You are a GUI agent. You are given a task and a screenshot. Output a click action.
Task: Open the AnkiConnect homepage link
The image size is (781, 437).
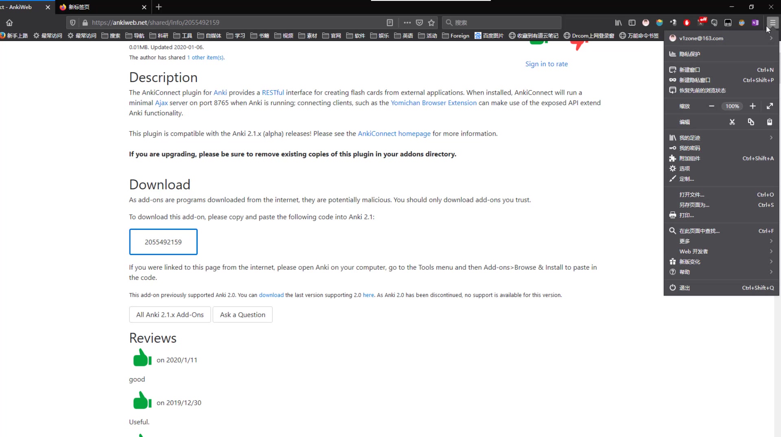[x=394, y=134]
